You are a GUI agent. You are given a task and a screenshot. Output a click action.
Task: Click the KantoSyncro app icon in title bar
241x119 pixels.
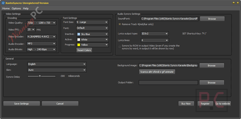pos(3,3)
